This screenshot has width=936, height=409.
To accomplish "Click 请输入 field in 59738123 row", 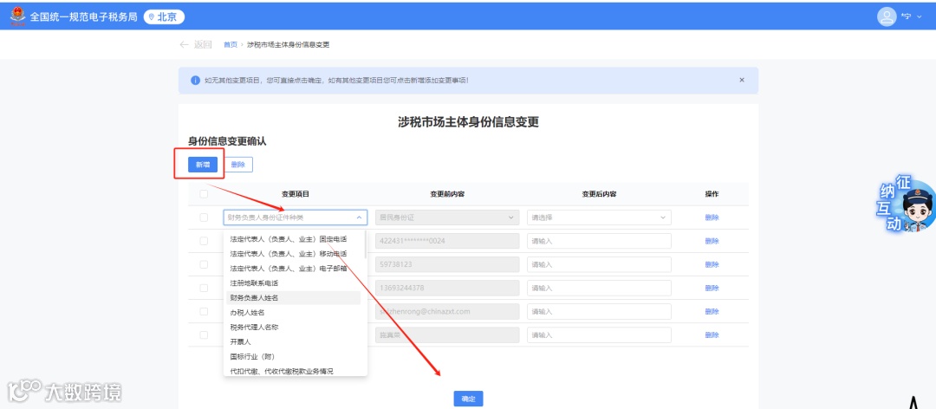I will (x=599, y=264).
